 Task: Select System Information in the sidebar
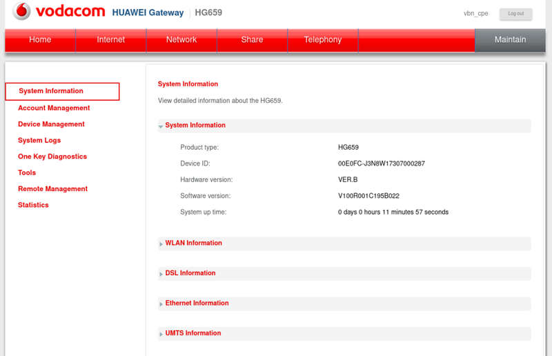pyautogui.click(x=62, y=91)
